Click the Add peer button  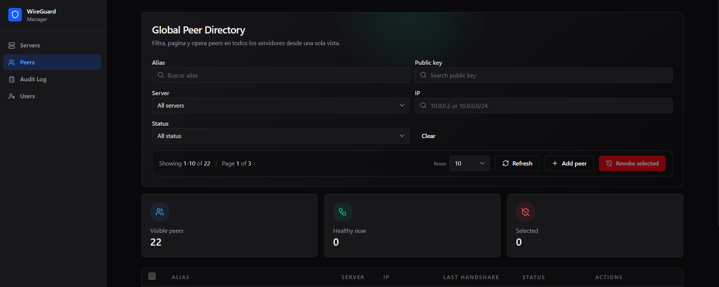pos(569,164)
